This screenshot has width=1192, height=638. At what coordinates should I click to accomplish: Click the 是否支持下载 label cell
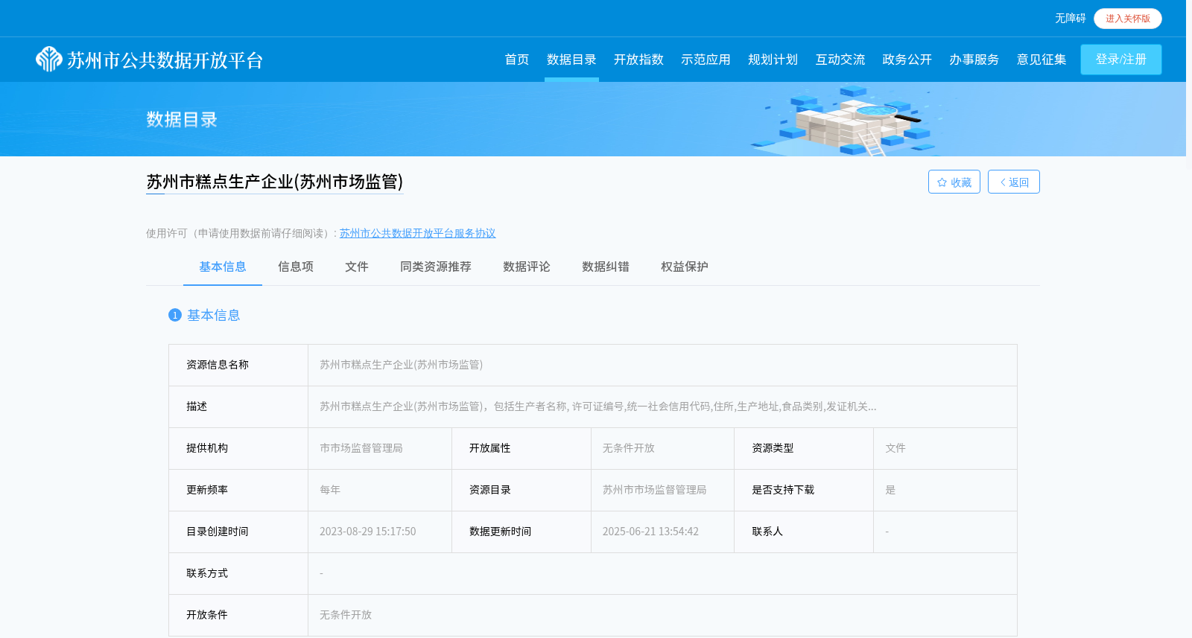click(x=804, y=490)
